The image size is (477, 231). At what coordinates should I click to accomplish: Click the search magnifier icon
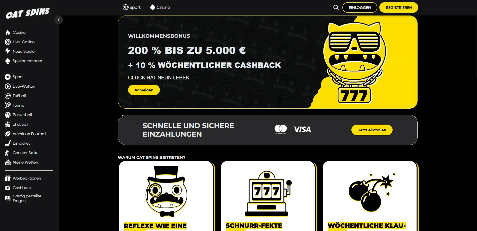336,7
